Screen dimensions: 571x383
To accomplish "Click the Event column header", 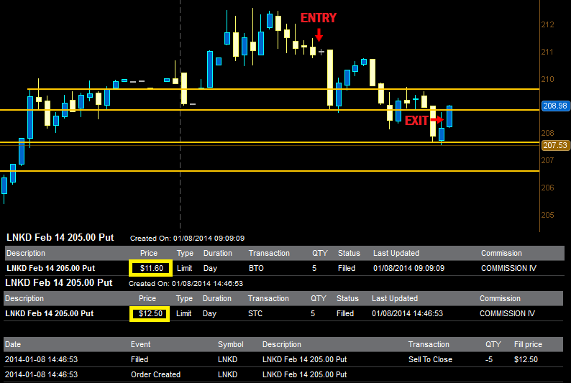I will click(x=140, y=344).
